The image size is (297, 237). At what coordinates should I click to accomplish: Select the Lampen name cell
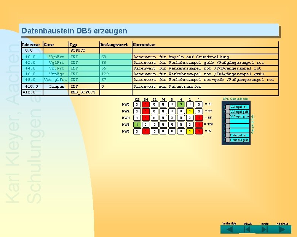(56, 86)
